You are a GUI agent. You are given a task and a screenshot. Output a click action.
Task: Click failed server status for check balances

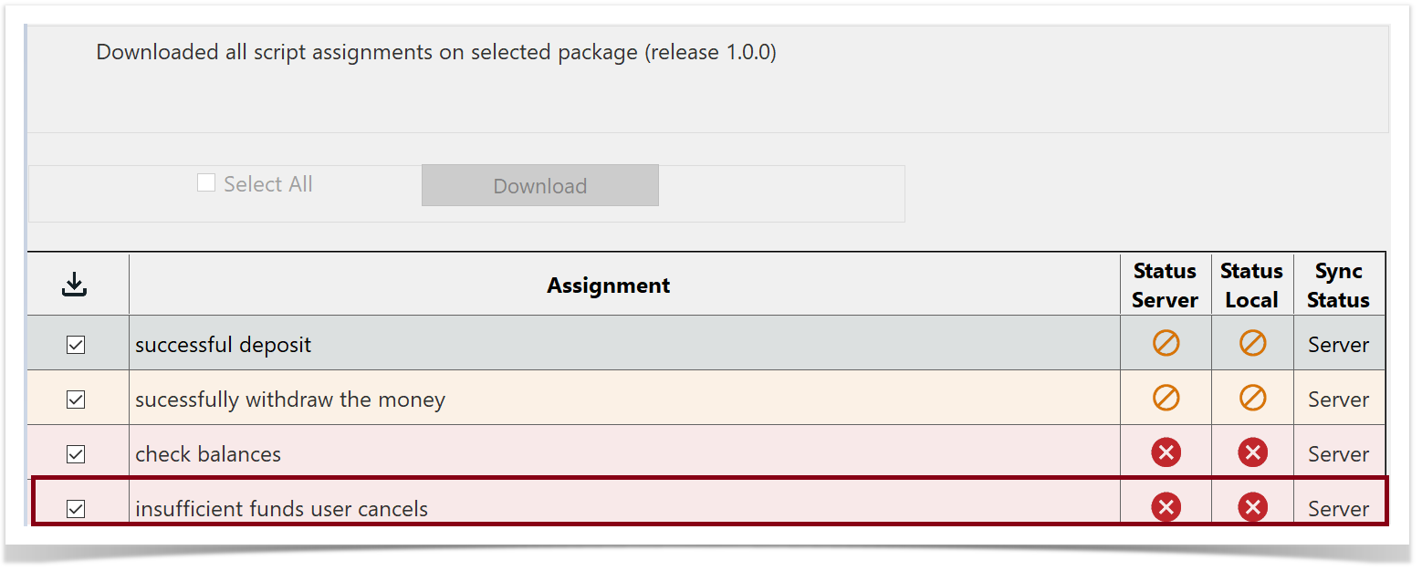click(1166, 452)
